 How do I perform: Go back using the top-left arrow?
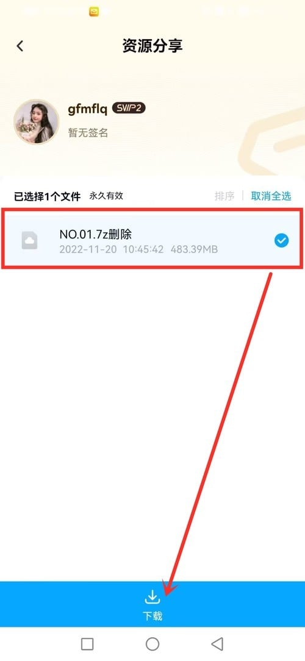(20, 46)
